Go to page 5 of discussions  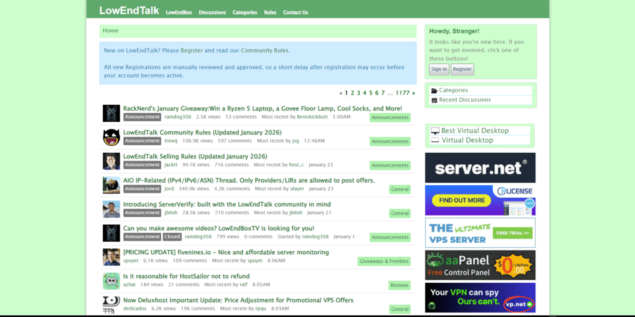(x=371, y=93)
